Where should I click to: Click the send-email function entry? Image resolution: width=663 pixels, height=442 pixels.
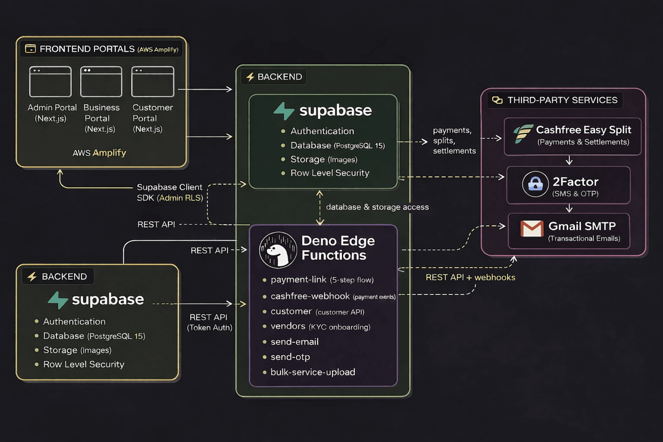tap(294, 342)
